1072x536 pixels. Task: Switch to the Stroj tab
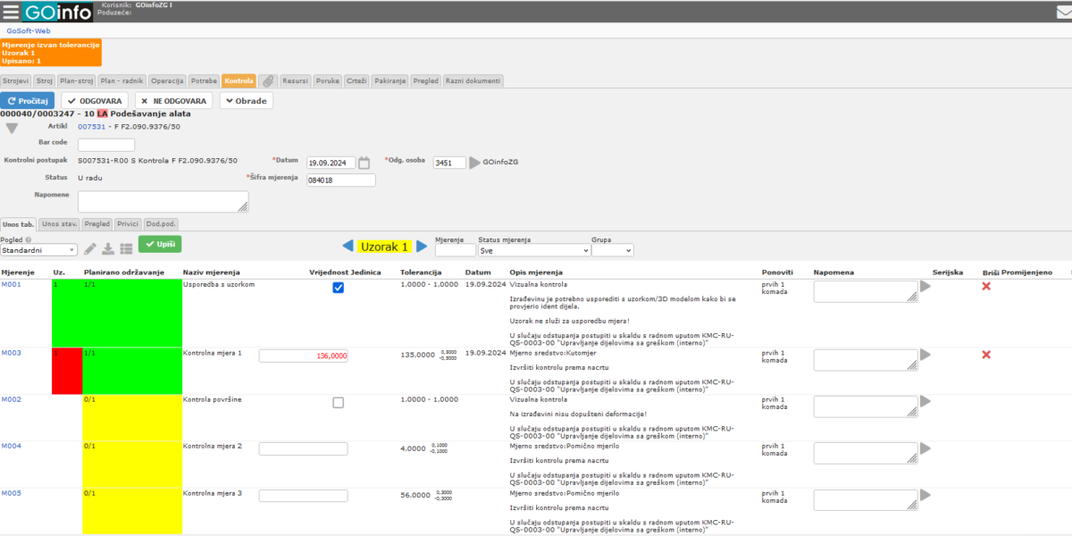click(x=45, y=80)
